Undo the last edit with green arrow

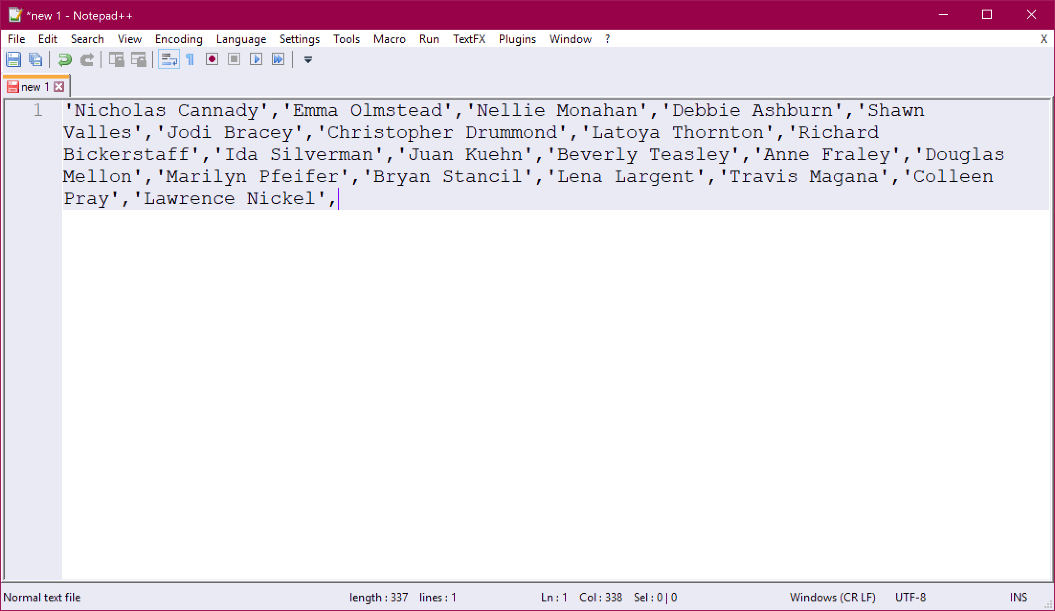(x=65, y=59)
